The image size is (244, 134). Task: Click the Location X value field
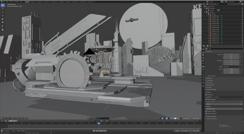pos(231,55)
